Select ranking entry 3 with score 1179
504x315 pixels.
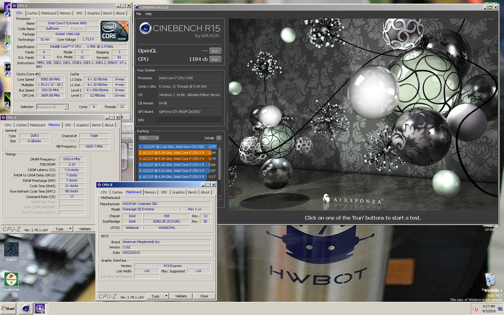point(177,159)
